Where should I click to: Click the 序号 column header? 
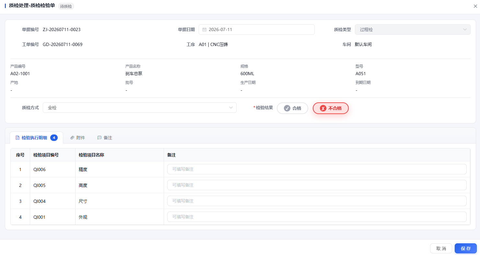pyautogui.click(x=20, y=155)
